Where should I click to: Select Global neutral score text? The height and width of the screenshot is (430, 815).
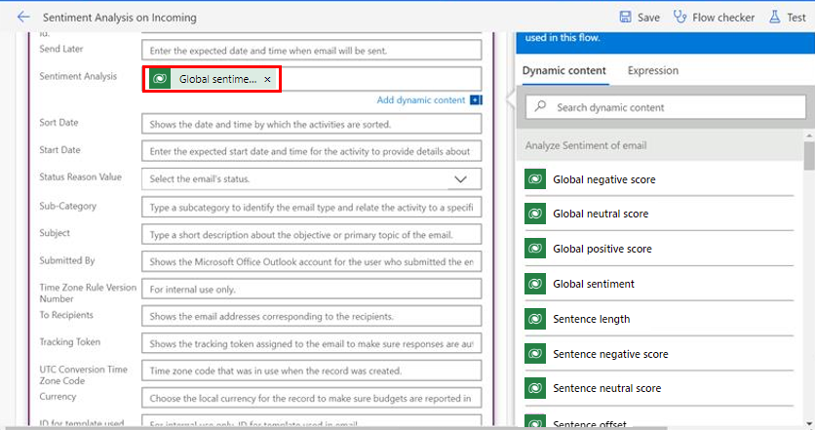coord(601,214)
